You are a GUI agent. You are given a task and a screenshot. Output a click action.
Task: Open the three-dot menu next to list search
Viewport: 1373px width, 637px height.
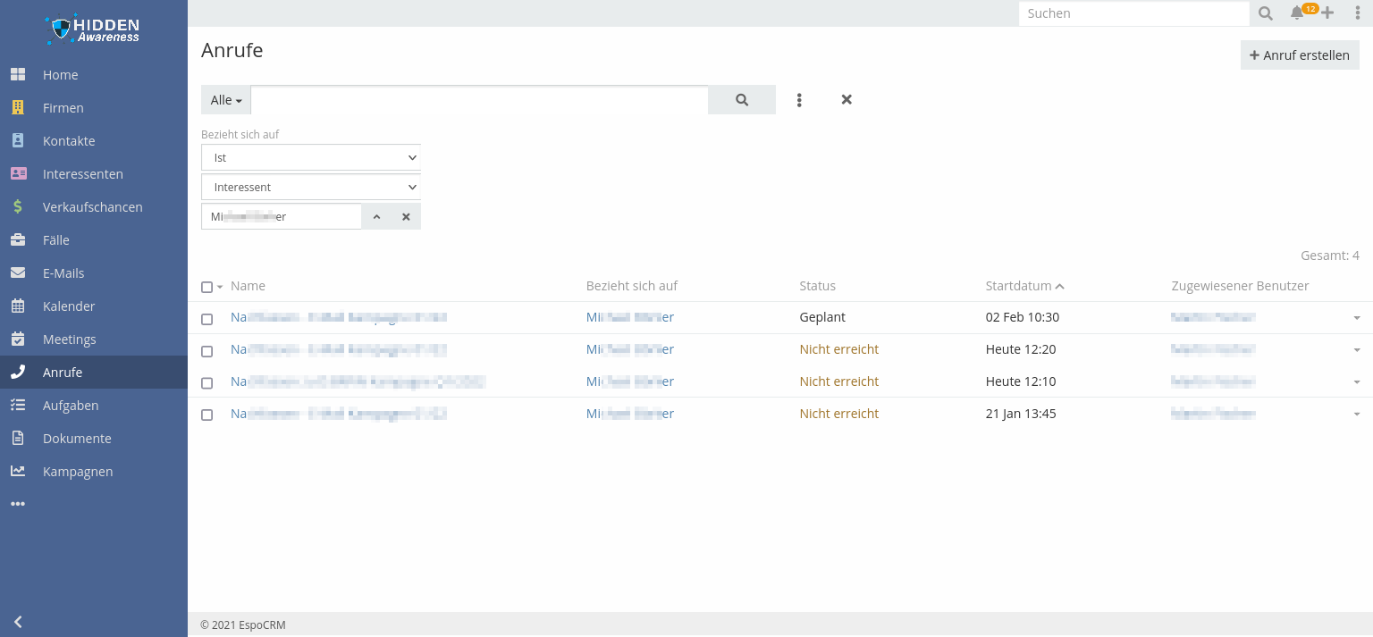point(799,100)
